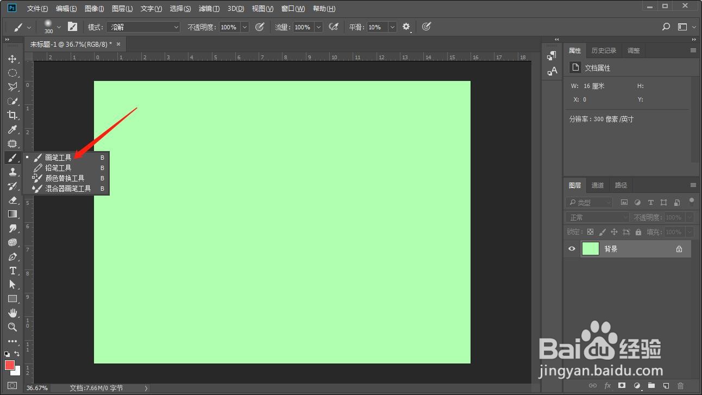
Task: Create new fill or adjustment layer
Action: tap(637, 386)
